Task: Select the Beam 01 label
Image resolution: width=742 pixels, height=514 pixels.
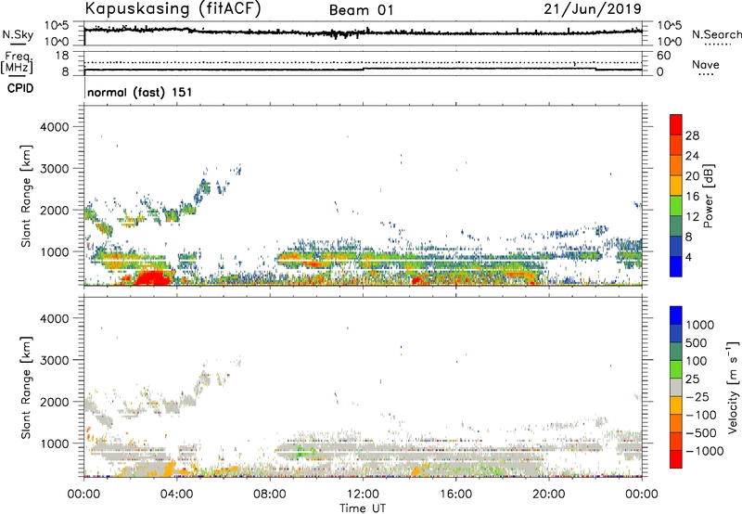Action: pyautogui.click(x=361, y=10)
